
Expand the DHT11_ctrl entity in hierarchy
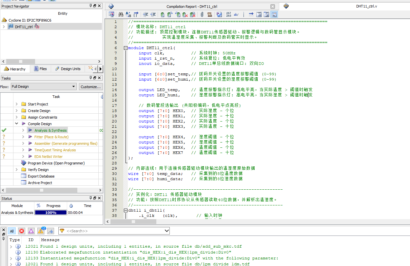4,27
